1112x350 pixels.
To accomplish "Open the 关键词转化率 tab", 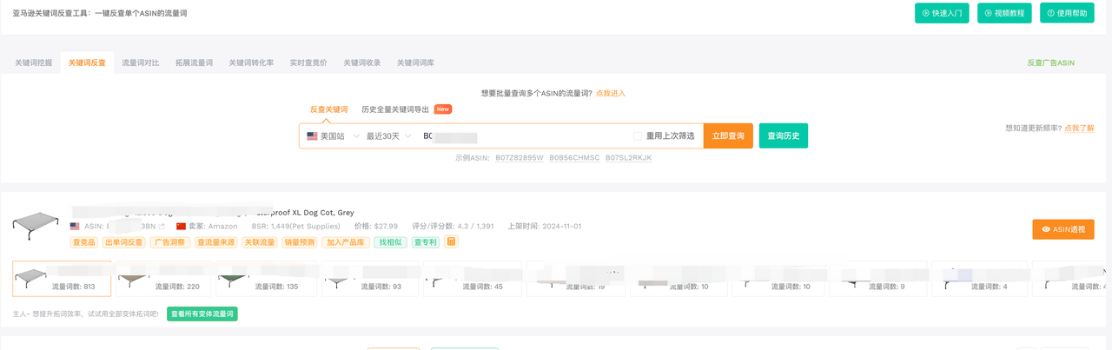I will [251, 63].
